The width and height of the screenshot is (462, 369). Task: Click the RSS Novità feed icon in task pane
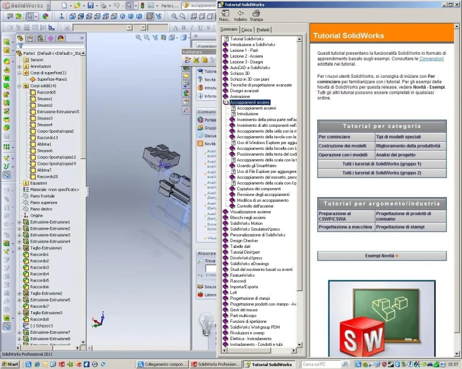pyautogui.click(x=200, y=144)
